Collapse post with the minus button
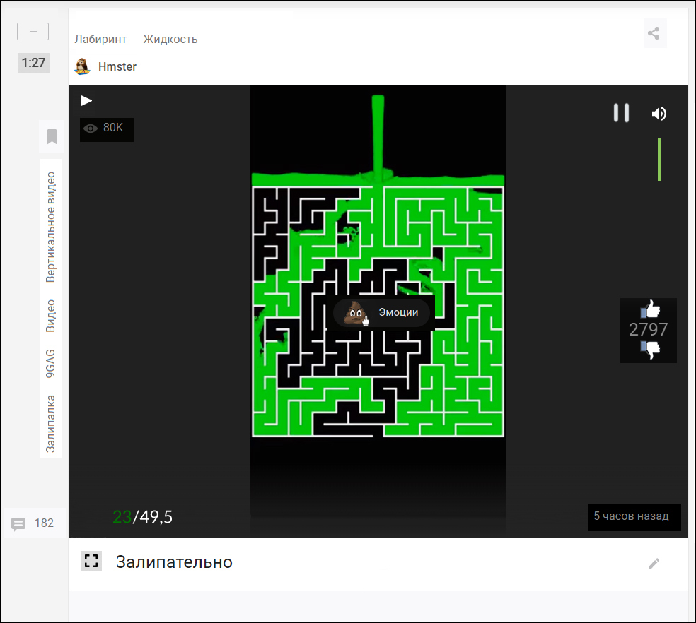696x623 pixels. [33, 32]
